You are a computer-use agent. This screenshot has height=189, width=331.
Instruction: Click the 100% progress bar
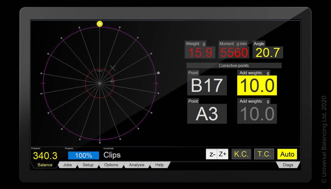click(x=84, y=155)
